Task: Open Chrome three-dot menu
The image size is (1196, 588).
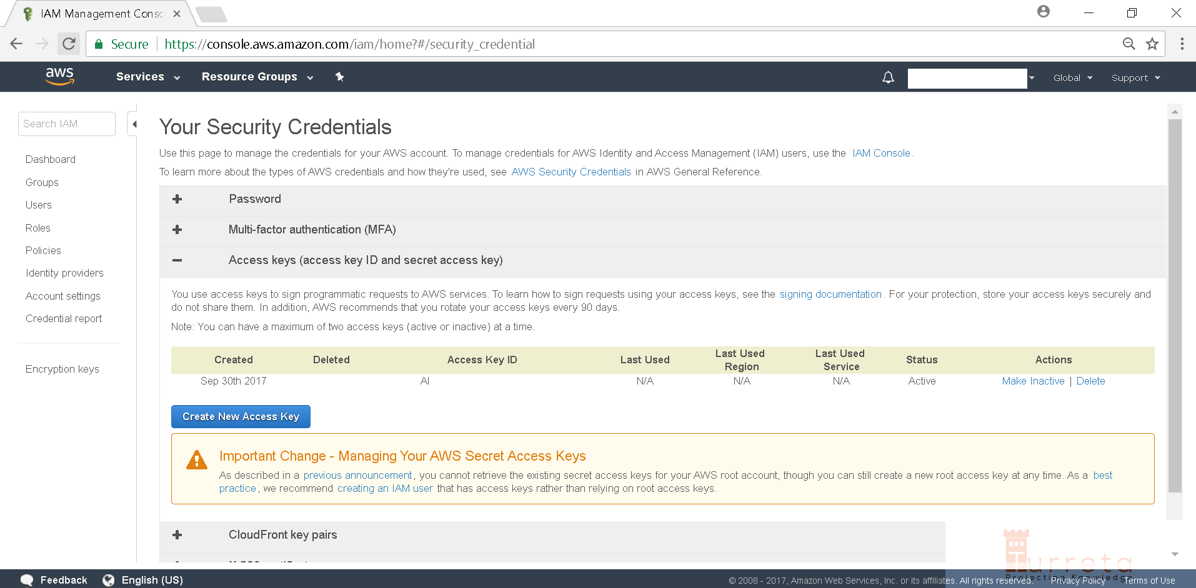Action: [1182, 44]
